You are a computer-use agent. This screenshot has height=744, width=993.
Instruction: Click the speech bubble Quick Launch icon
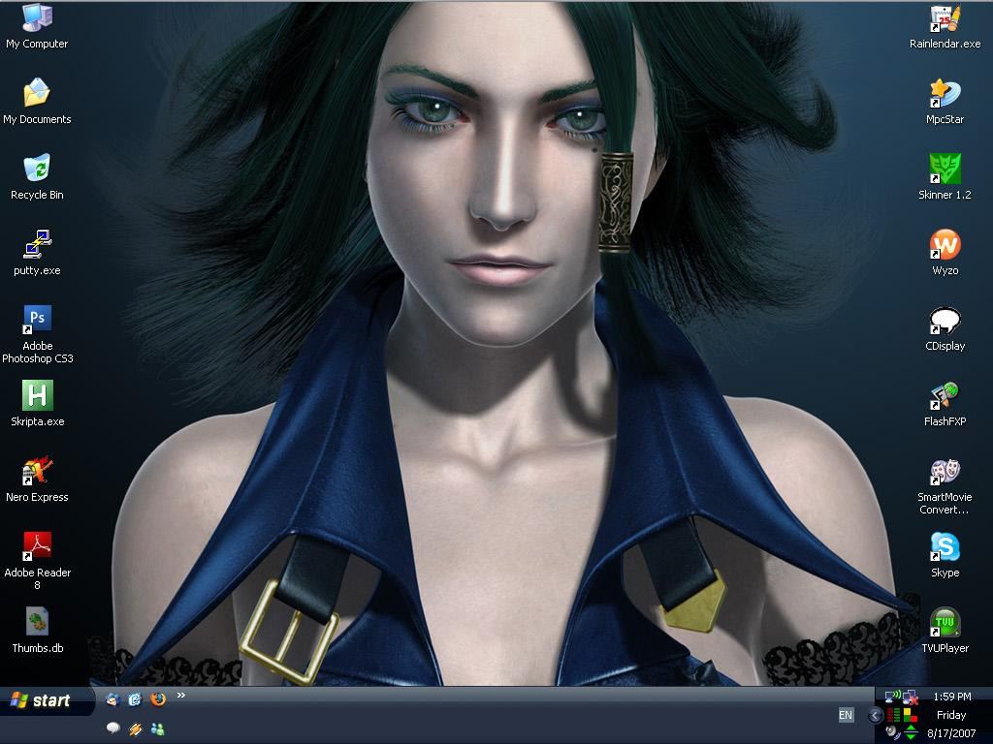click(x=113, y=728)
